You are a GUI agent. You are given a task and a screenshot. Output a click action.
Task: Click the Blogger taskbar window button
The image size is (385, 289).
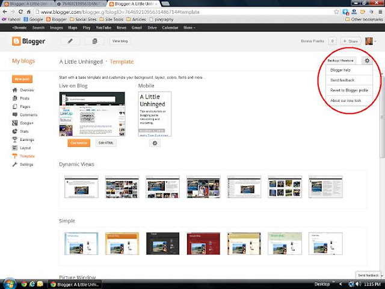pos(75,284)
